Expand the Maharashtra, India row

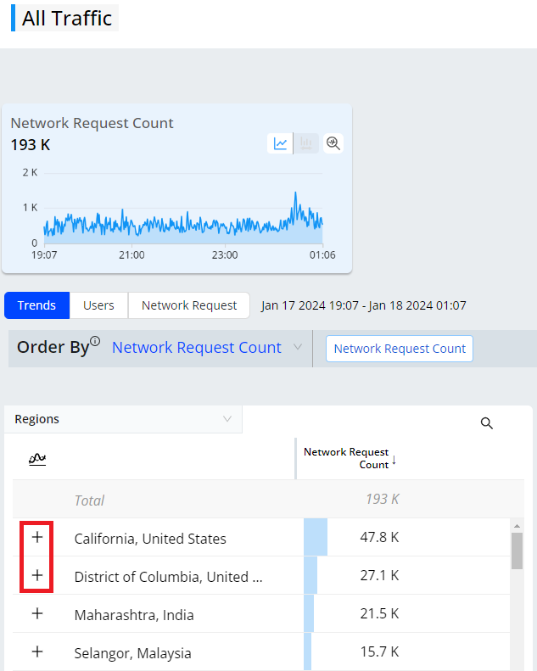(37, 614)
